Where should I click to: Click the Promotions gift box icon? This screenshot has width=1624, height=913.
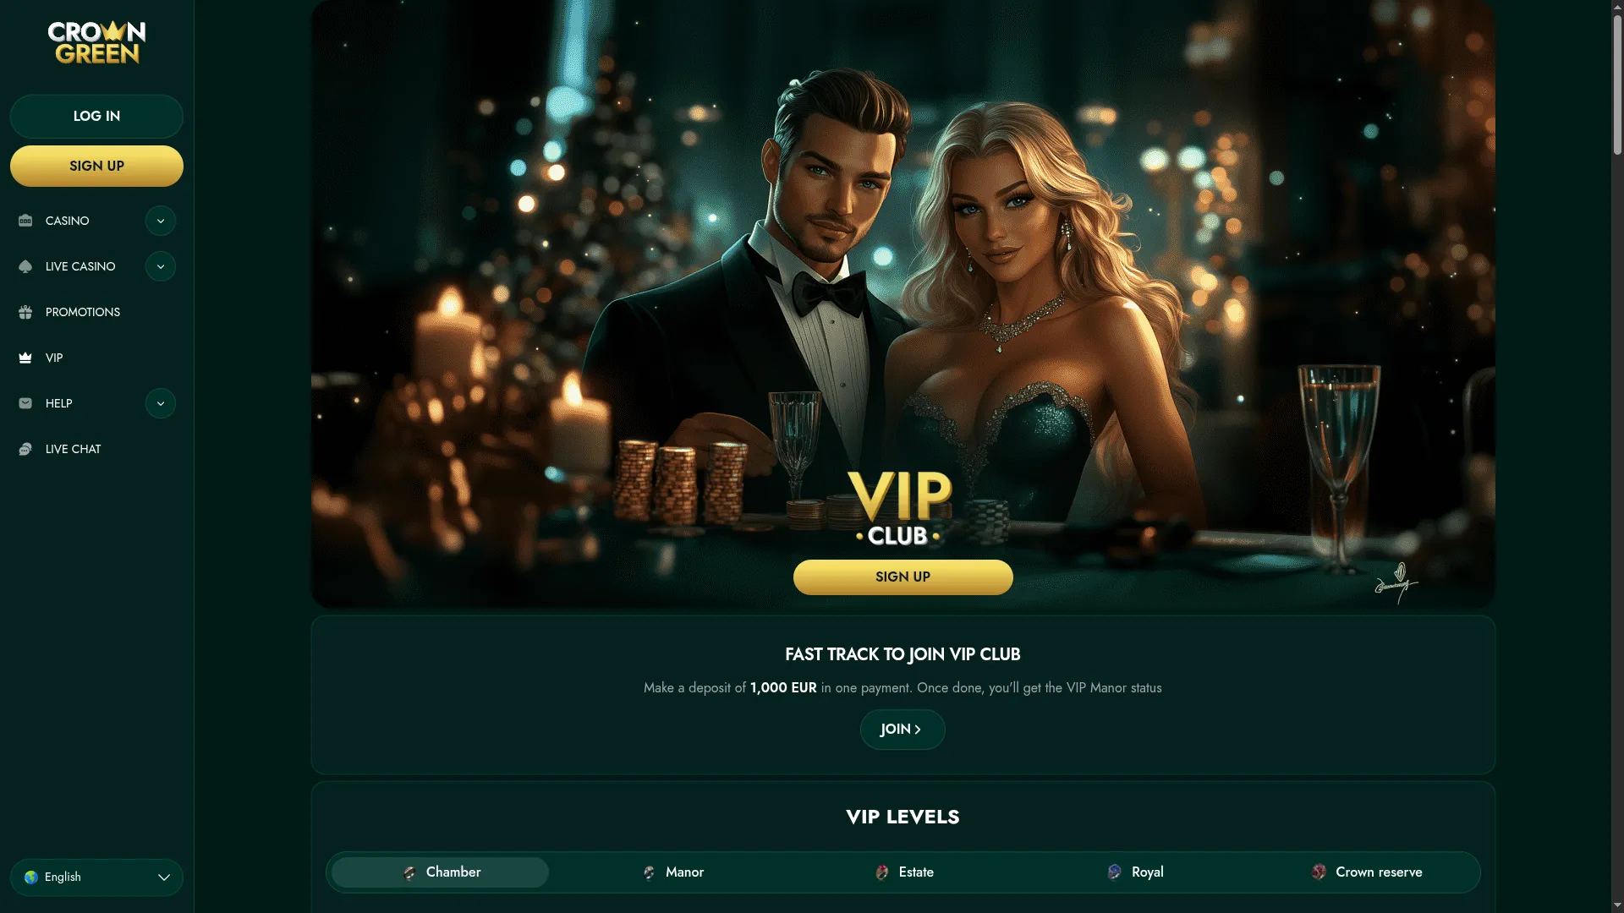point(25,312)
